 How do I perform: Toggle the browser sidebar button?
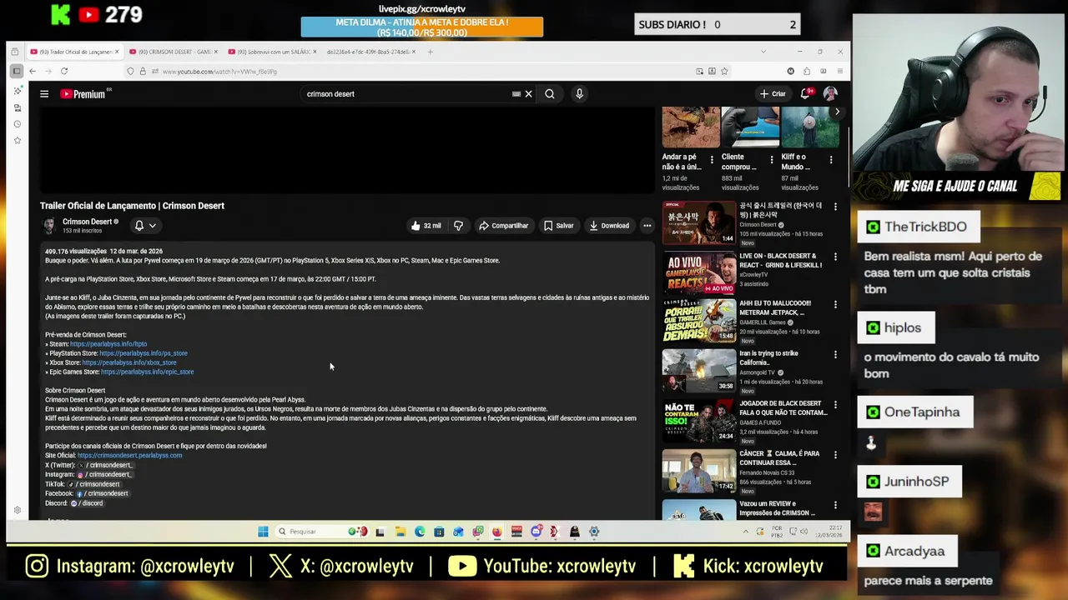(x=16, y=72)
